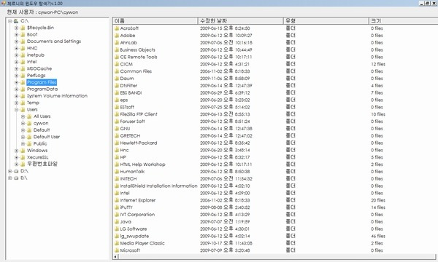Select All Users in the tree
438x262 pixels.
(42, 116)
